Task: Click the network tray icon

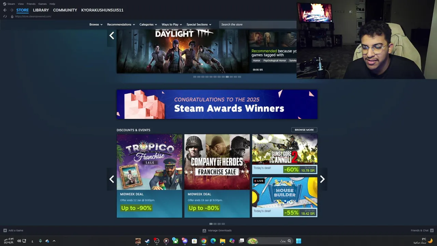Action: (x=24, y=241)
